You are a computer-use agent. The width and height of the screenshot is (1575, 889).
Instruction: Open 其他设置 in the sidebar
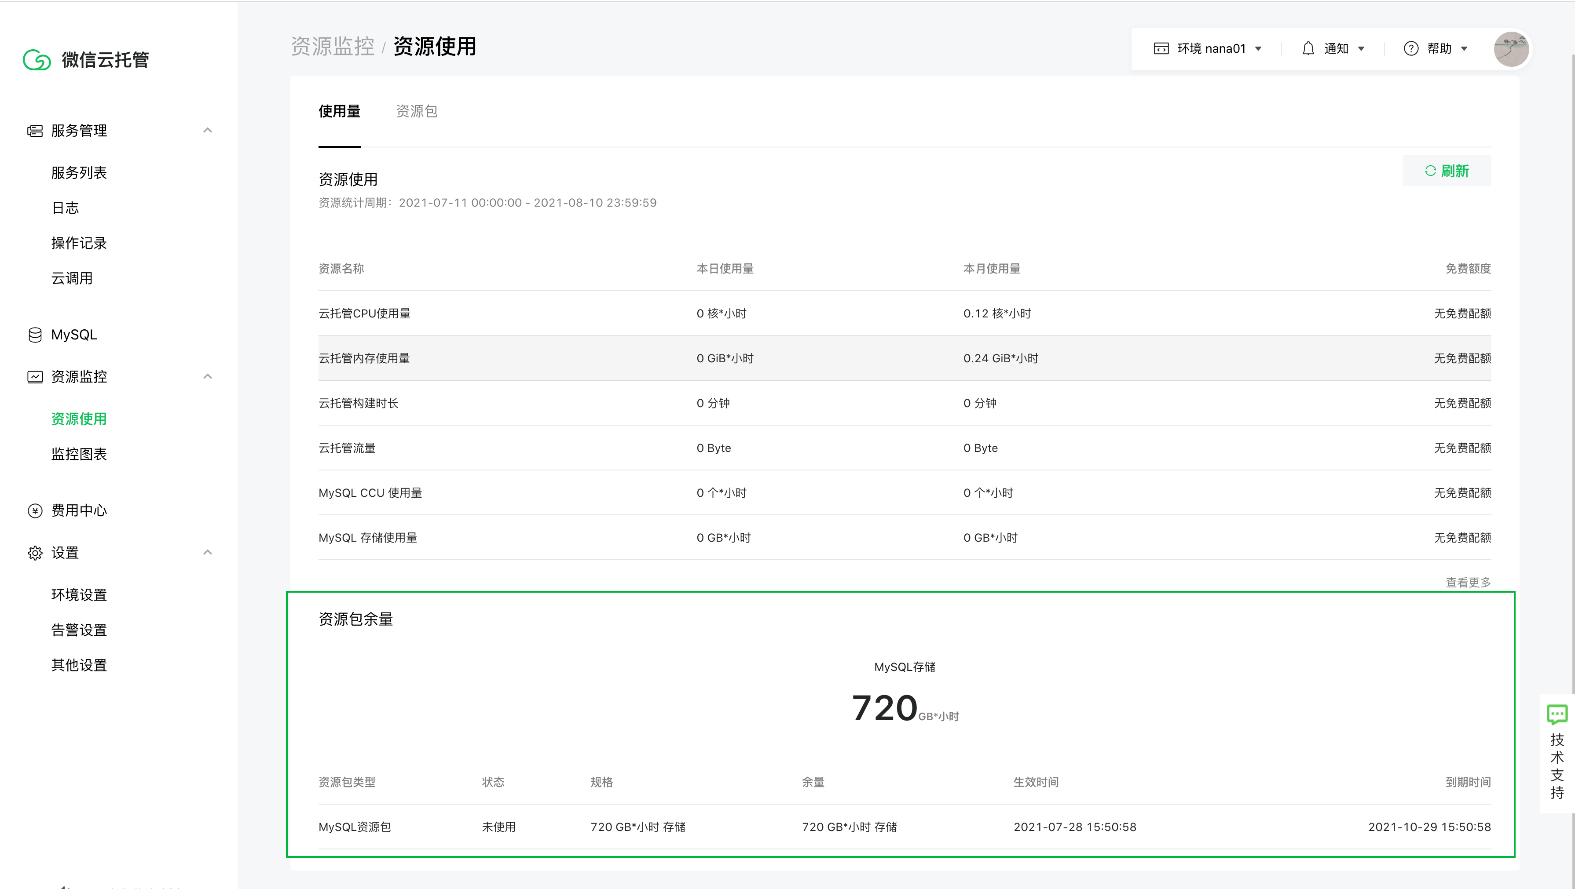pos(79,665)
